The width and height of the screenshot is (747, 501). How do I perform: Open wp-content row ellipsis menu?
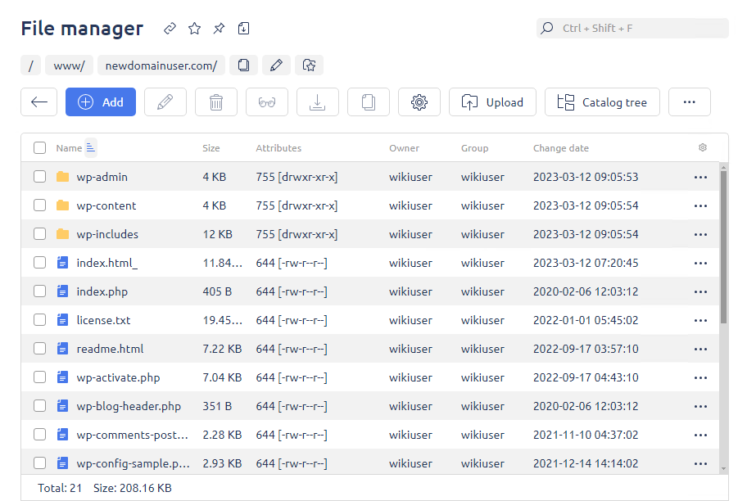point(700,205)
